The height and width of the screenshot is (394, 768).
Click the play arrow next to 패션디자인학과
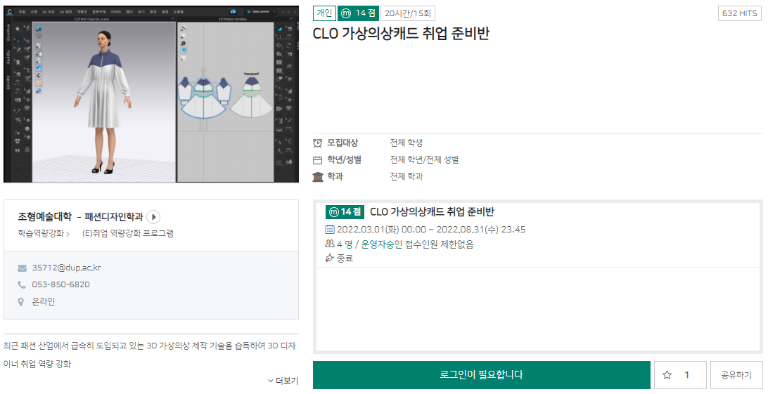point(154,217)
